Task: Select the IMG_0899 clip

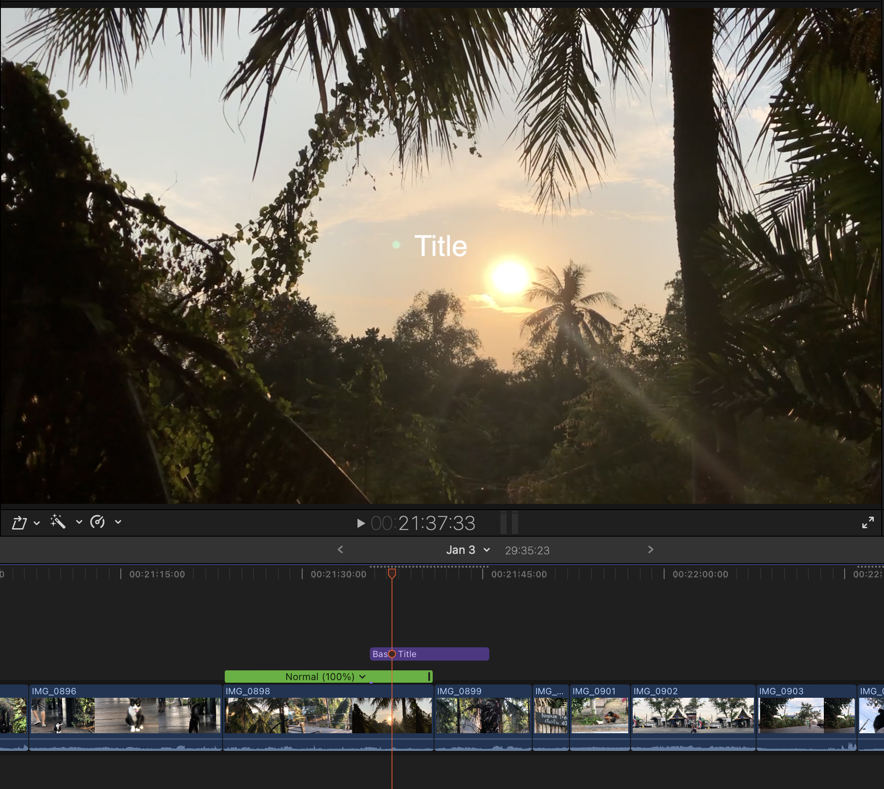Action: [483, 715]
